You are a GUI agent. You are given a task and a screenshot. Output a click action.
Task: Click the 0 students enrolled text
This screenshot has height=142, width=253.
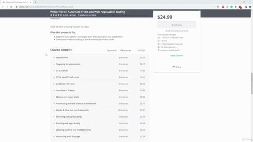click(x=87, y=15)
